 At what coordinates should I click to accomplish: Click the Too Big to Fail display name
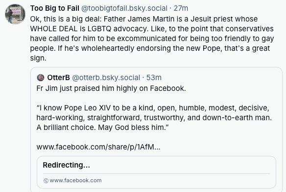pos(55,8)
